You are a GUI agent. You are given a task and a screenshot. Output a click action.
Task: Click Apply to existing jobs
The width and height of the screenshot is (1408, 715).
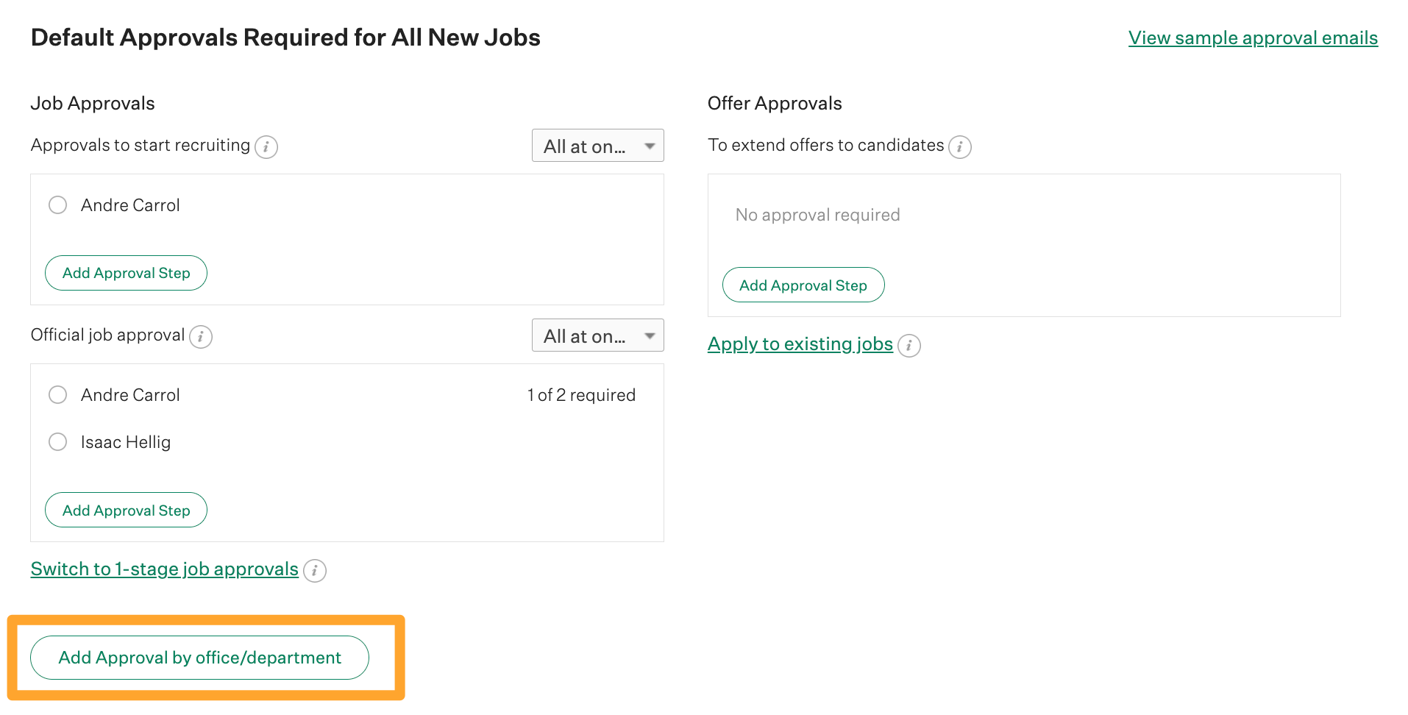point(800,344)
